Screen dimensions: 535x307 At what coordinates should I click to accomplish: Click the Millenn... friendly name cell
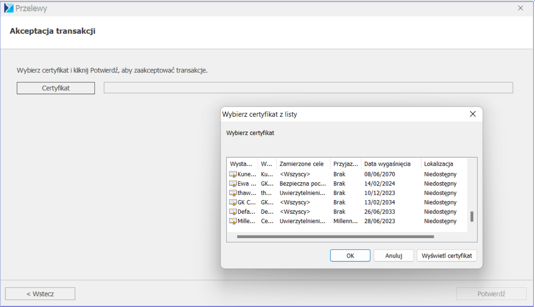345,221
